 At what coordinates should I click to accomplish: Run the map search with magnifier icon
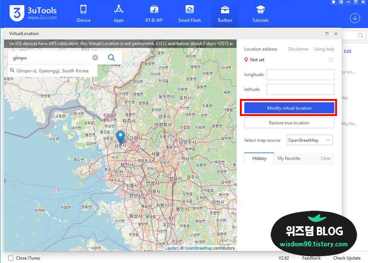pyautogui.click(x=110, y=58)
